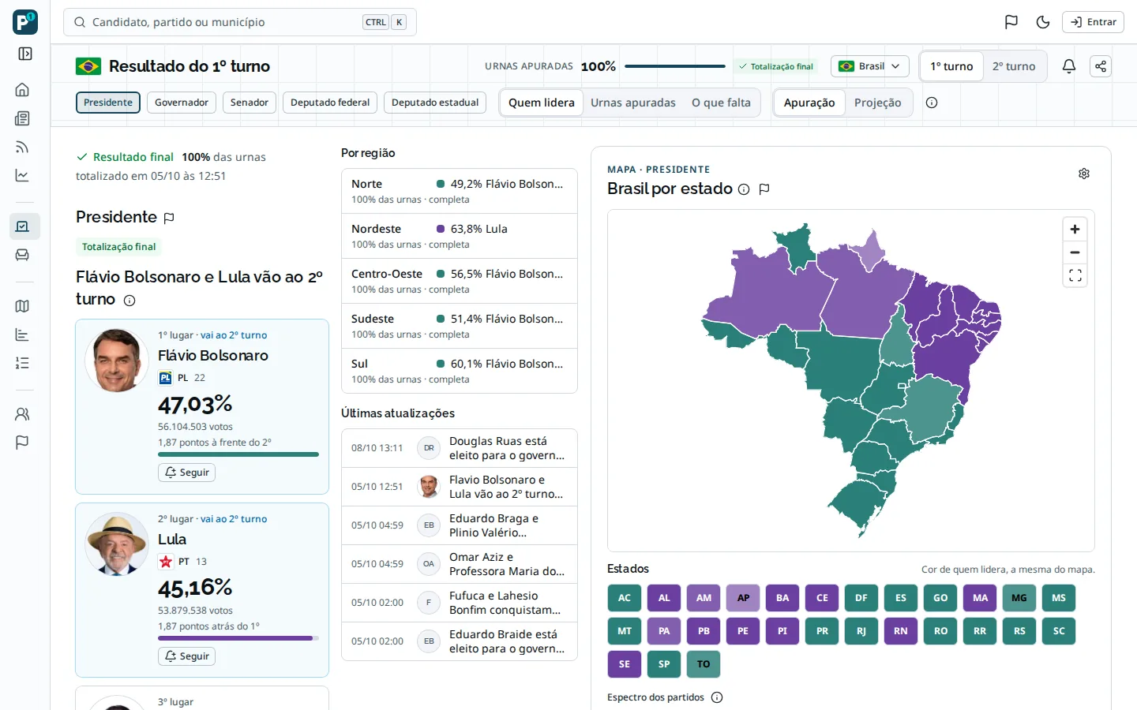Click the share icon beside the bell

coord(1101,66)
